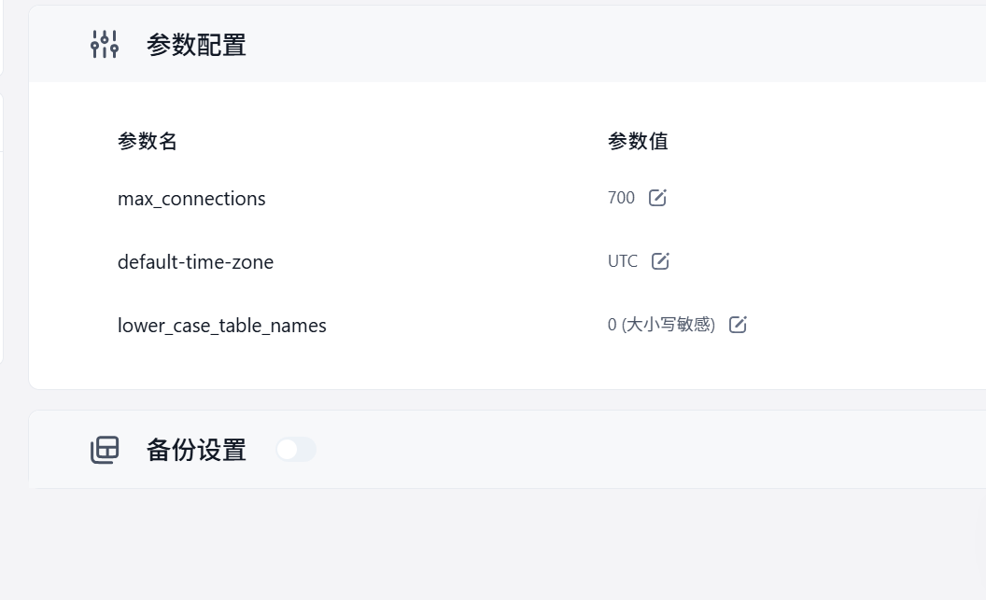Collapse the 参数配置 panel header
This screenshot has width=986, height=600.
(x=195, y=44)
